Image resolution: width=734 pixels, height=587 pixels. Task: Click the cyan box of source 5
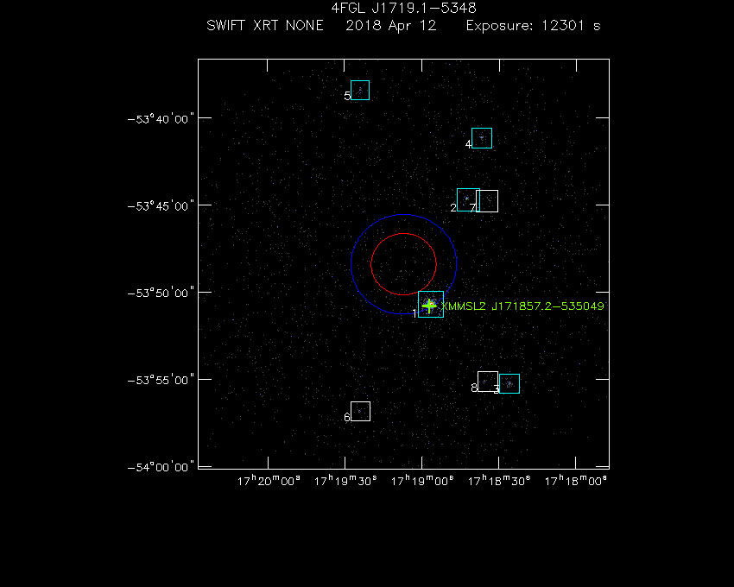tap(360, 91)
